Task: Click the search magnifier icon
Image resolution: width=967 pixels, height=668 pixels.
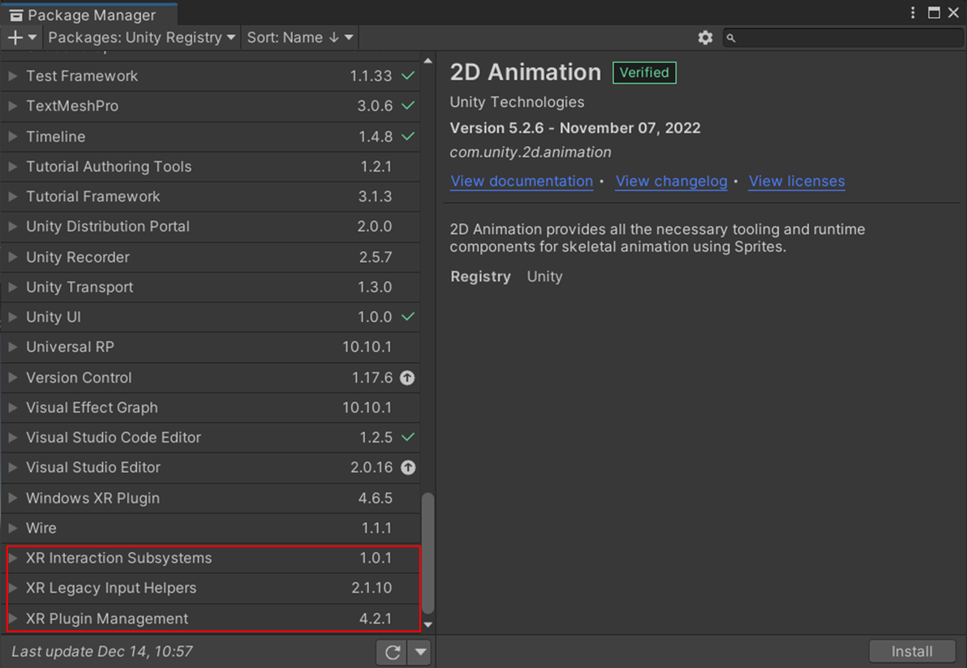Action: [731, 38]
